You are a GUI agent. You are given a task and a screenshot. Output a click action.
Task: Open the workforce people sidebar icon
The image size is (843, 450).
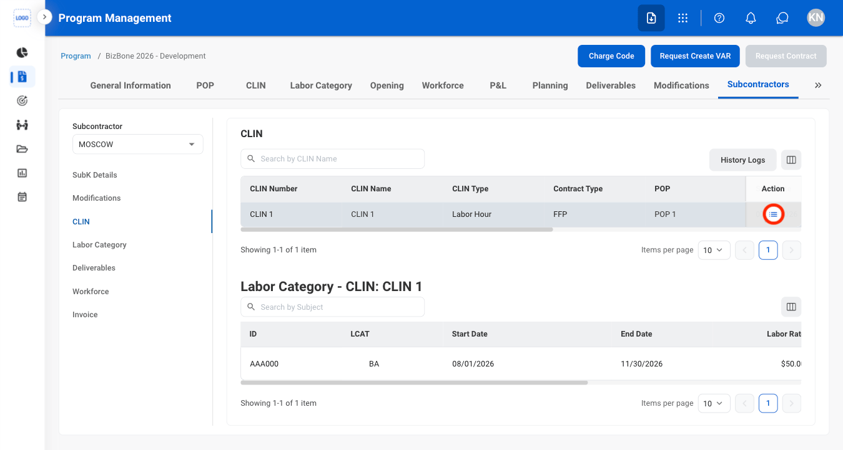[22, 125]
